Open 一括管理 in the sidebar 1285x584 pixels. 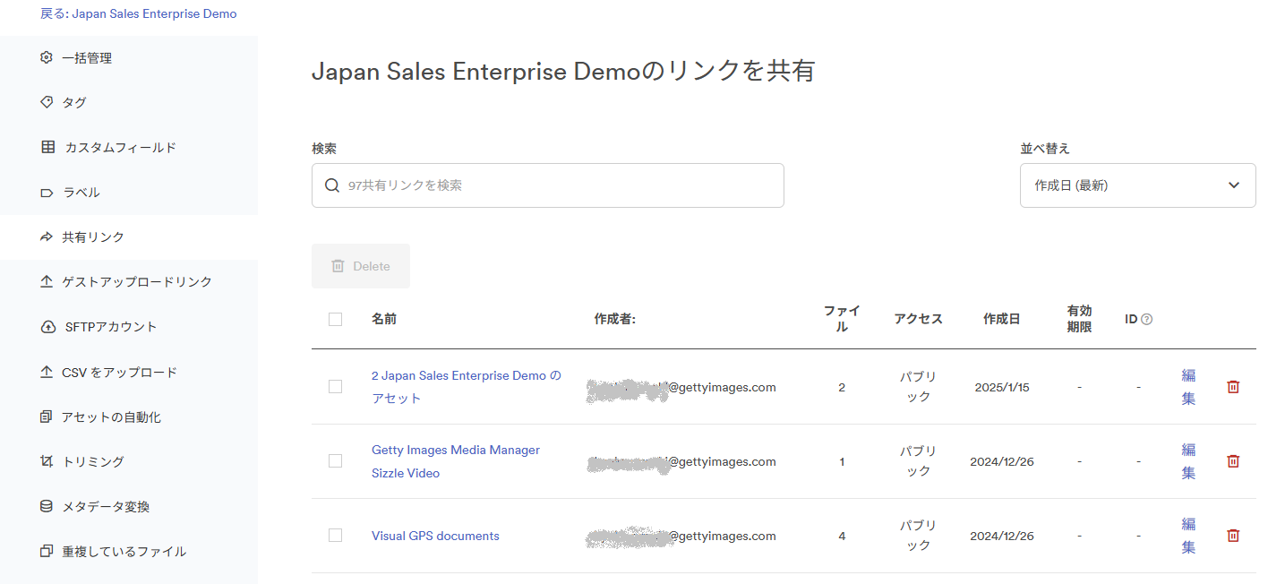(129, 58)
